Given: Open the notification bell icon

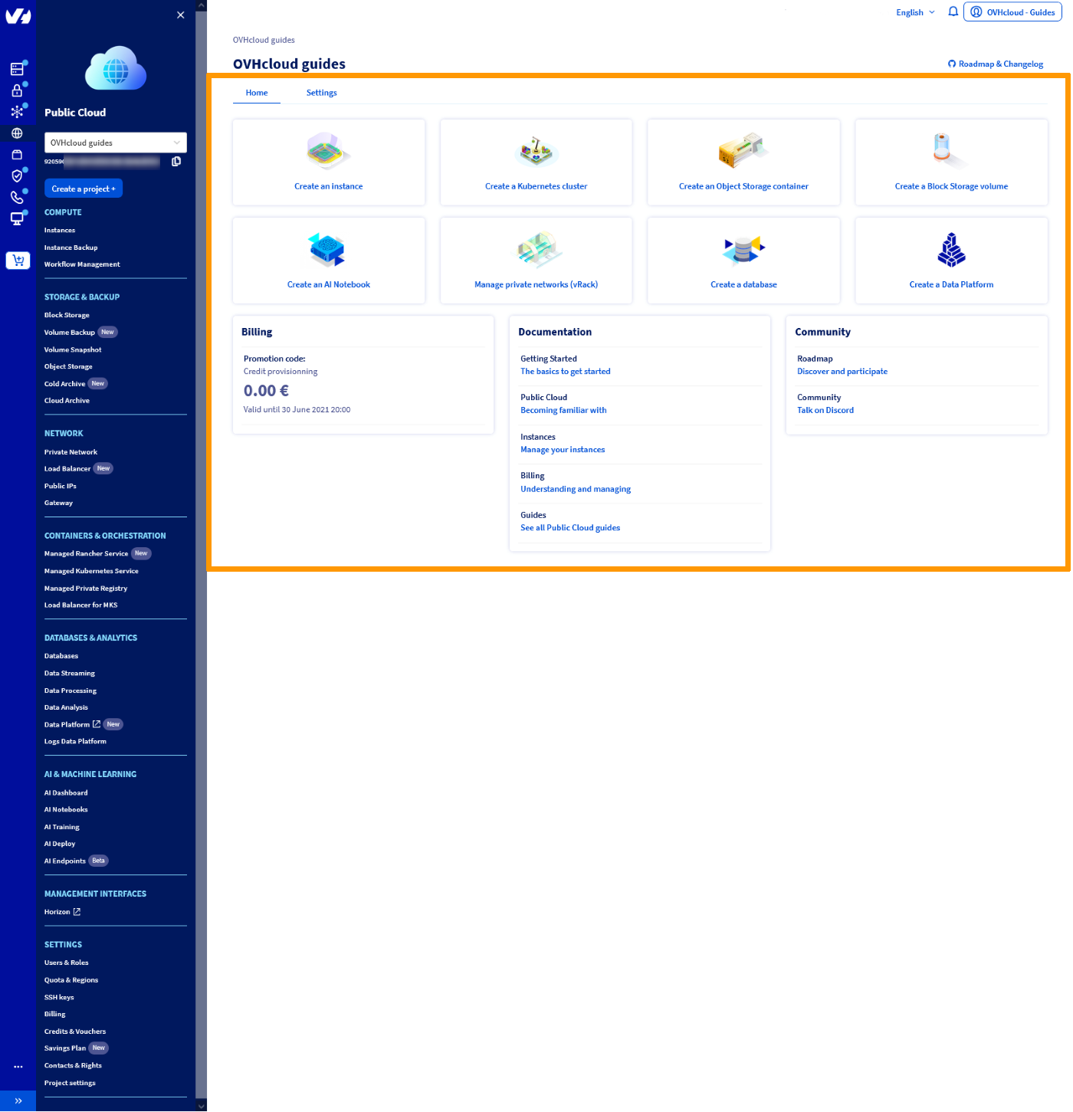Looking at the screenshot, I should tap(953, 11).
